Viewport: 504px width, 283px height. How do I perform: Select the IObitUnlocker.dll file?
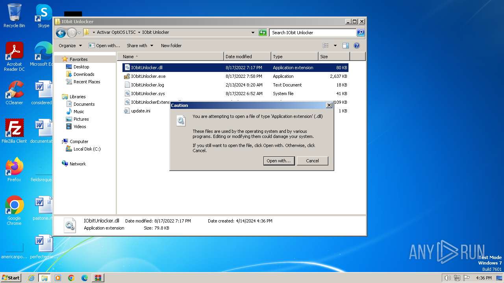(235, 68)
